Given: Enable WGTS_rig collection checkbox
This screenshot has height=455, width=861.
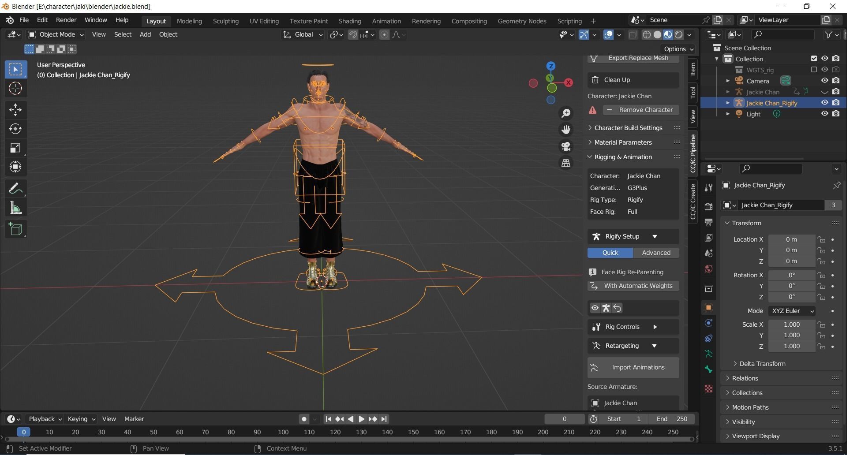Looking at the screenshot, I should 814,70.
